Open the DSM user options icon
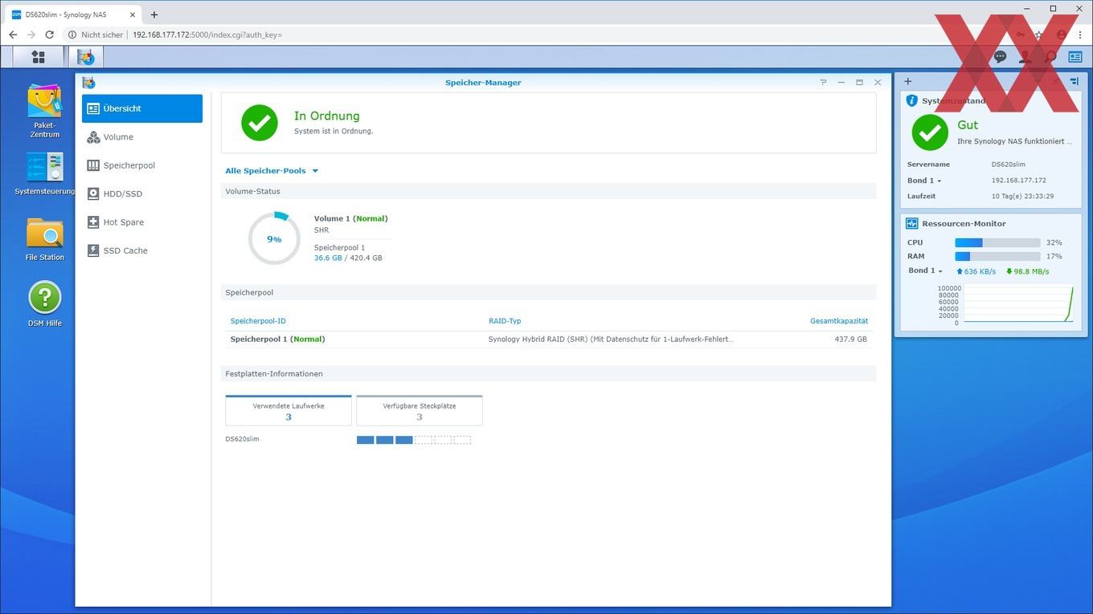Viewport: 1093px width, 614px height. 1025,57
